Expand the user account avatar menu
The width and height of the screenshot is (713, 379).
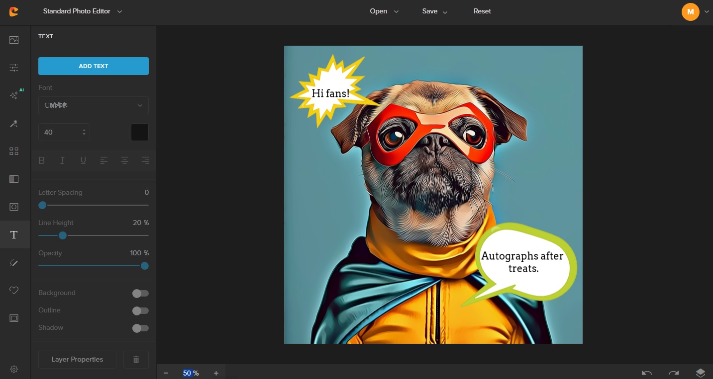[x=695, y=12]
